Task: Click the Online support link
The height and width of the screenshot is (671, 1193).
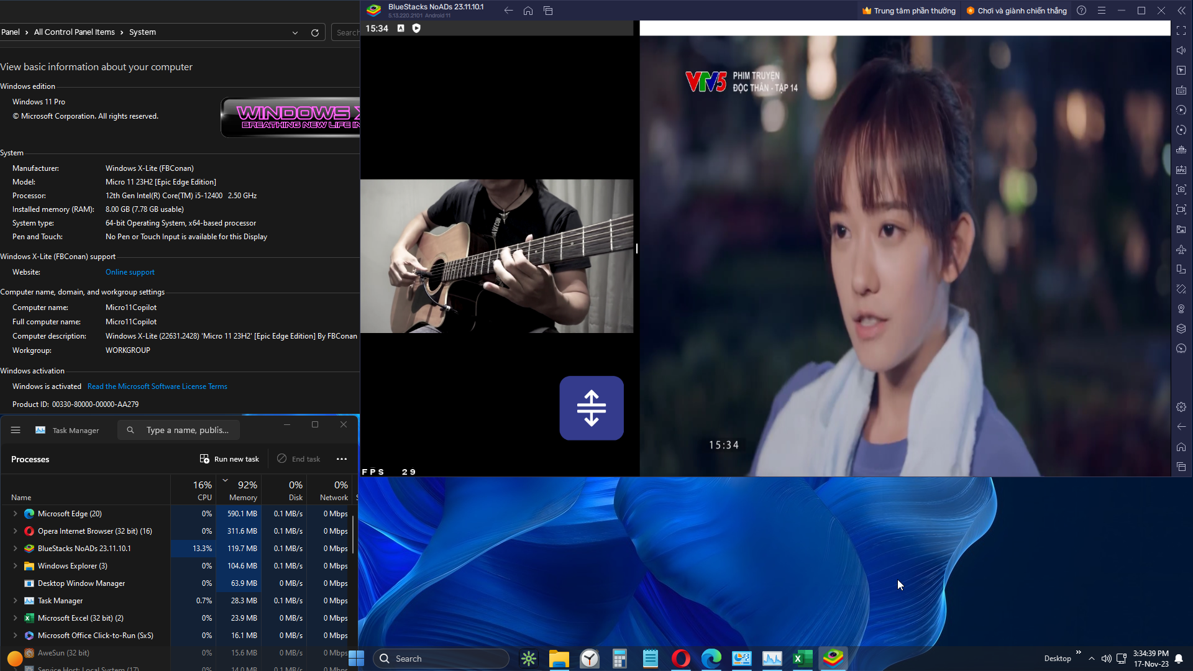Action: click(x=130, y=272)
